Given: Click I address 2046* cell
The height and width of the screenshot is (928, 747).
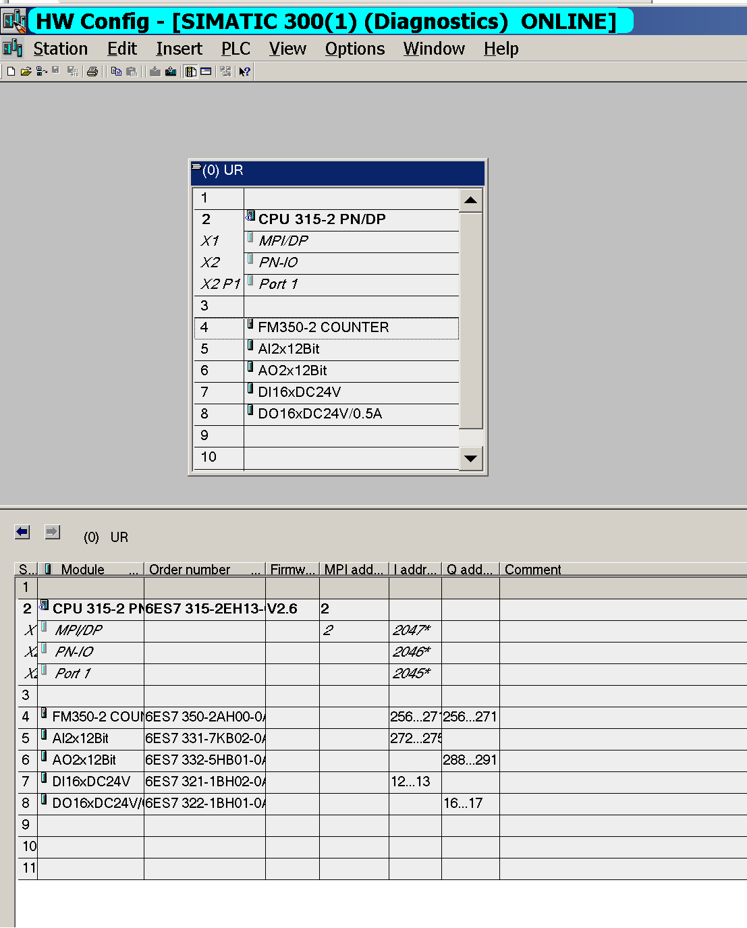Looking at the screenshot, I should 415,652.
